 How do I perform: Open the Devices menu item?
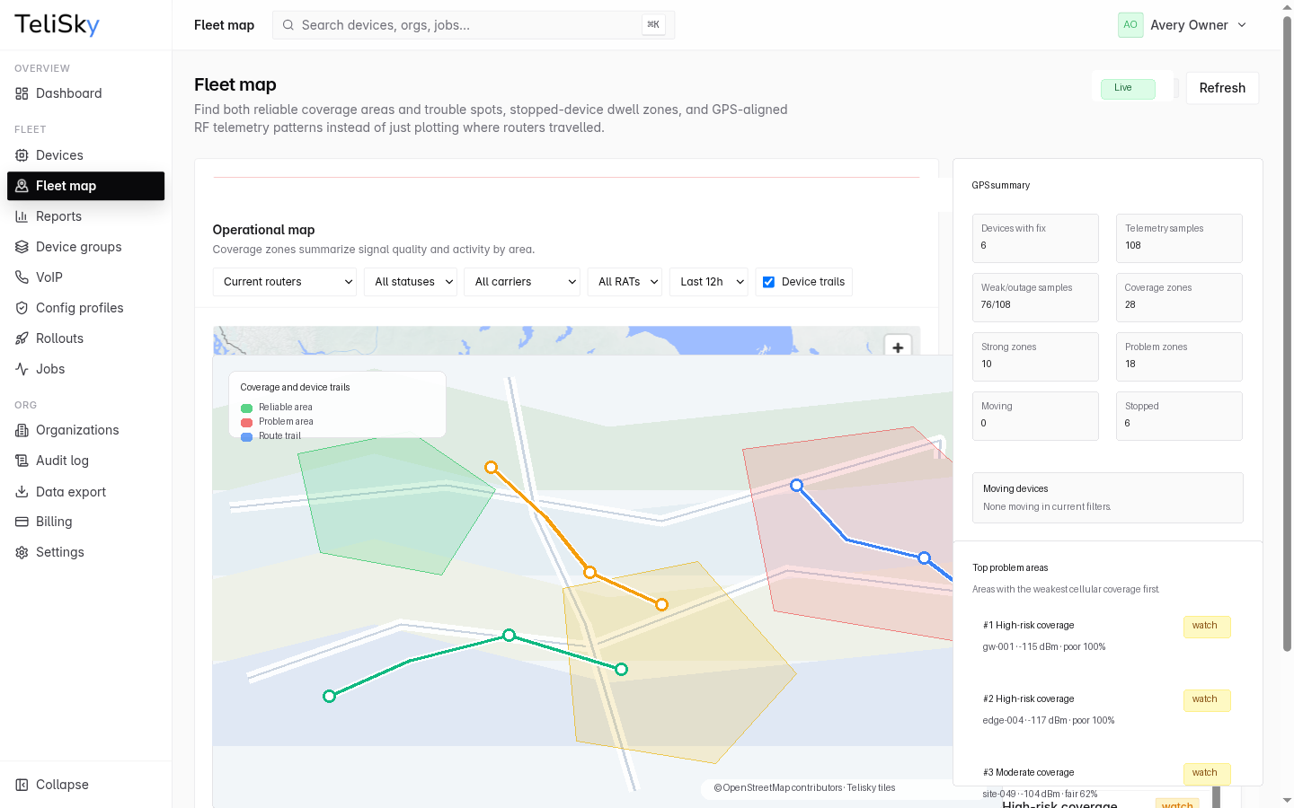[x=86, y=155]
